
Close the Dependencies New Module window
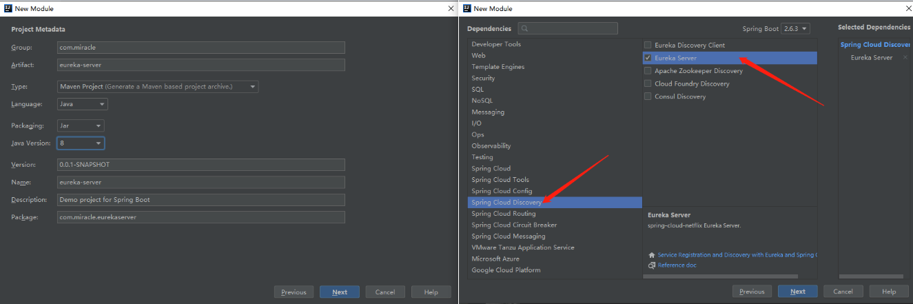[907, 8]
